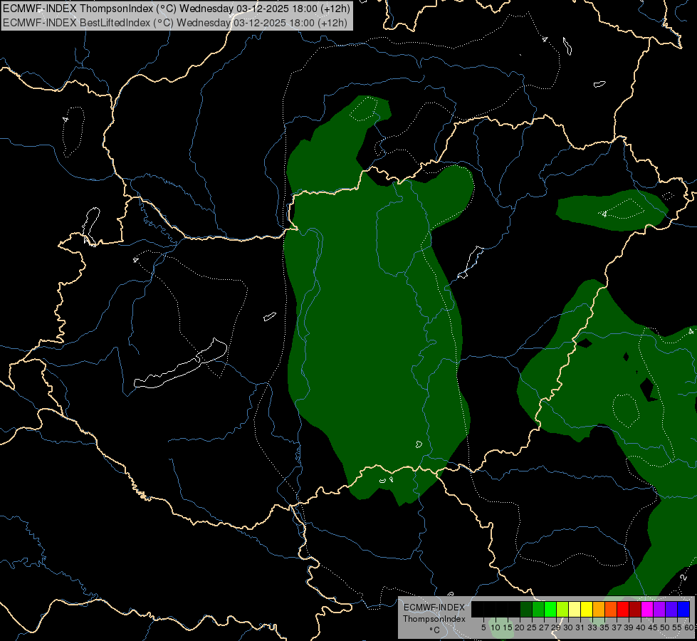Select the dark red 39–40 legend swatch

pos(635,609)
